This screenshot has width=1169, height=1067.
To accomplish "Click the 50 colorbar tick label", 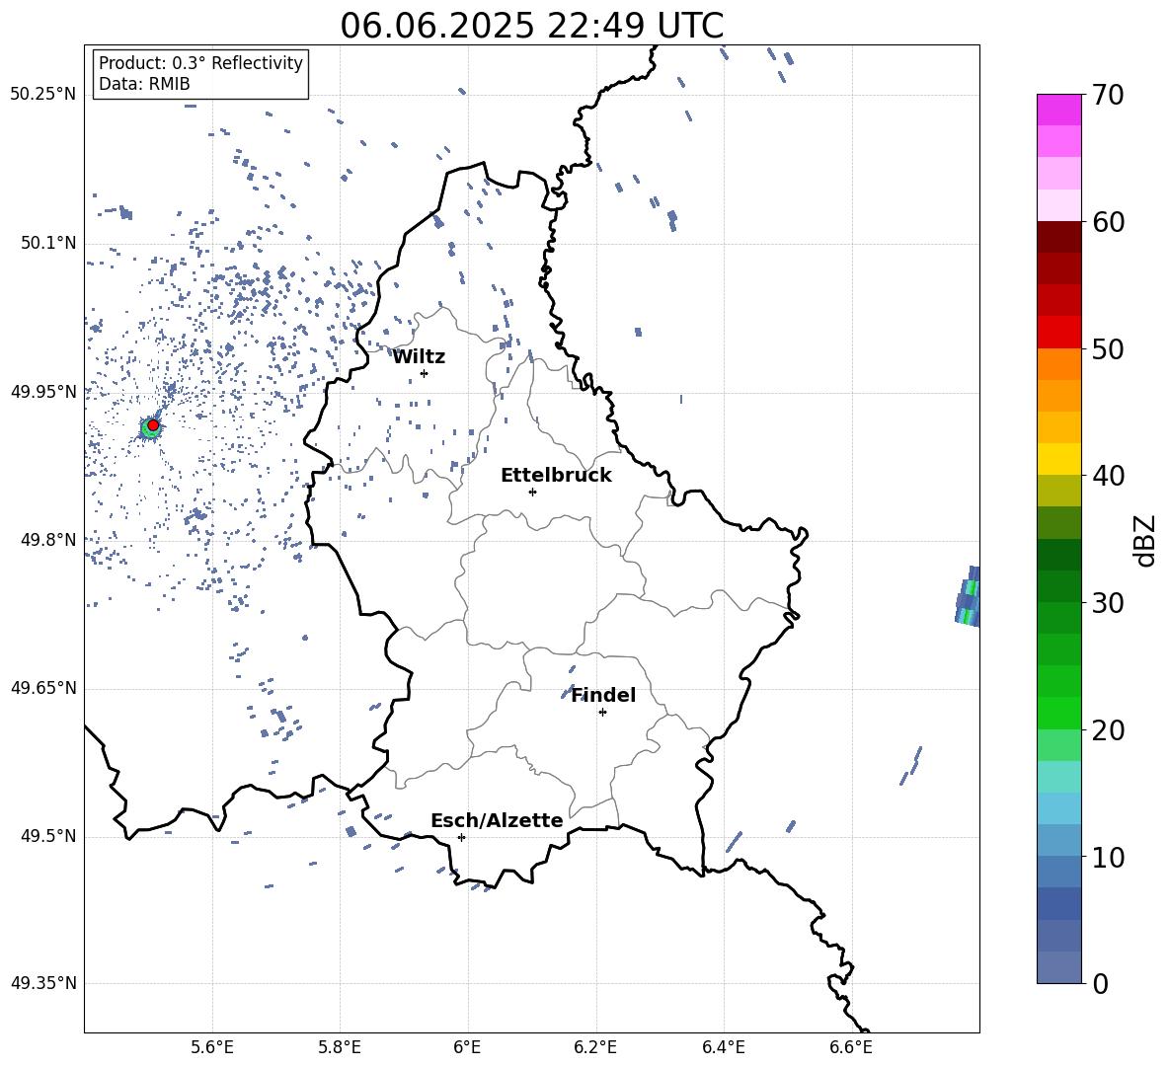I will [1107, 348].
